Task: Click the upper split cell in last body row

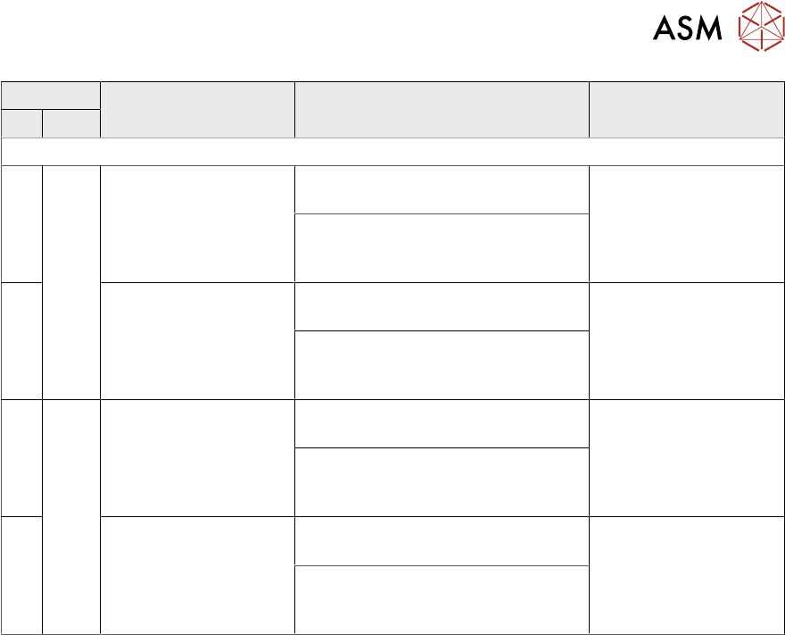Action: tap(442, 540)
